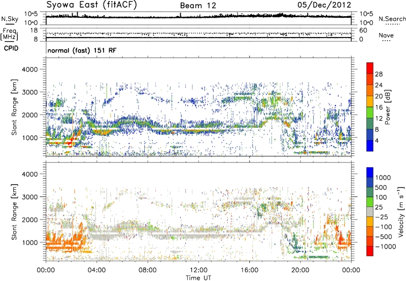Click the 25 value on the velocity colorbar

380,207
